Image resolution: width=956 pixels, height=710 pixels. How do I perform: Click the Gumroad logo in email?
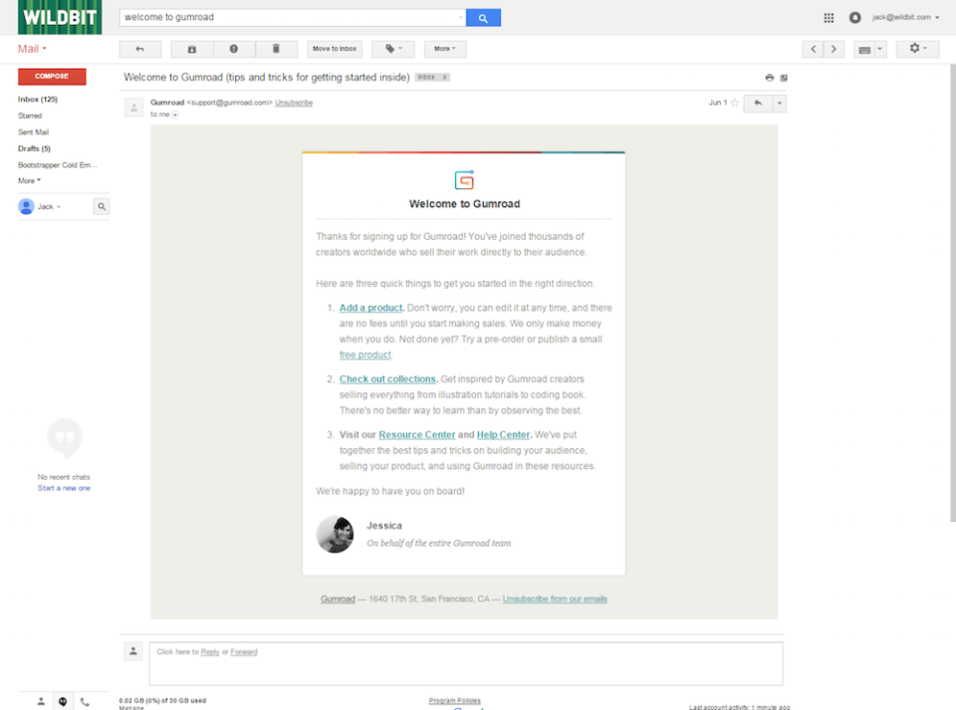pyautogui.click(x=465, y=180)
